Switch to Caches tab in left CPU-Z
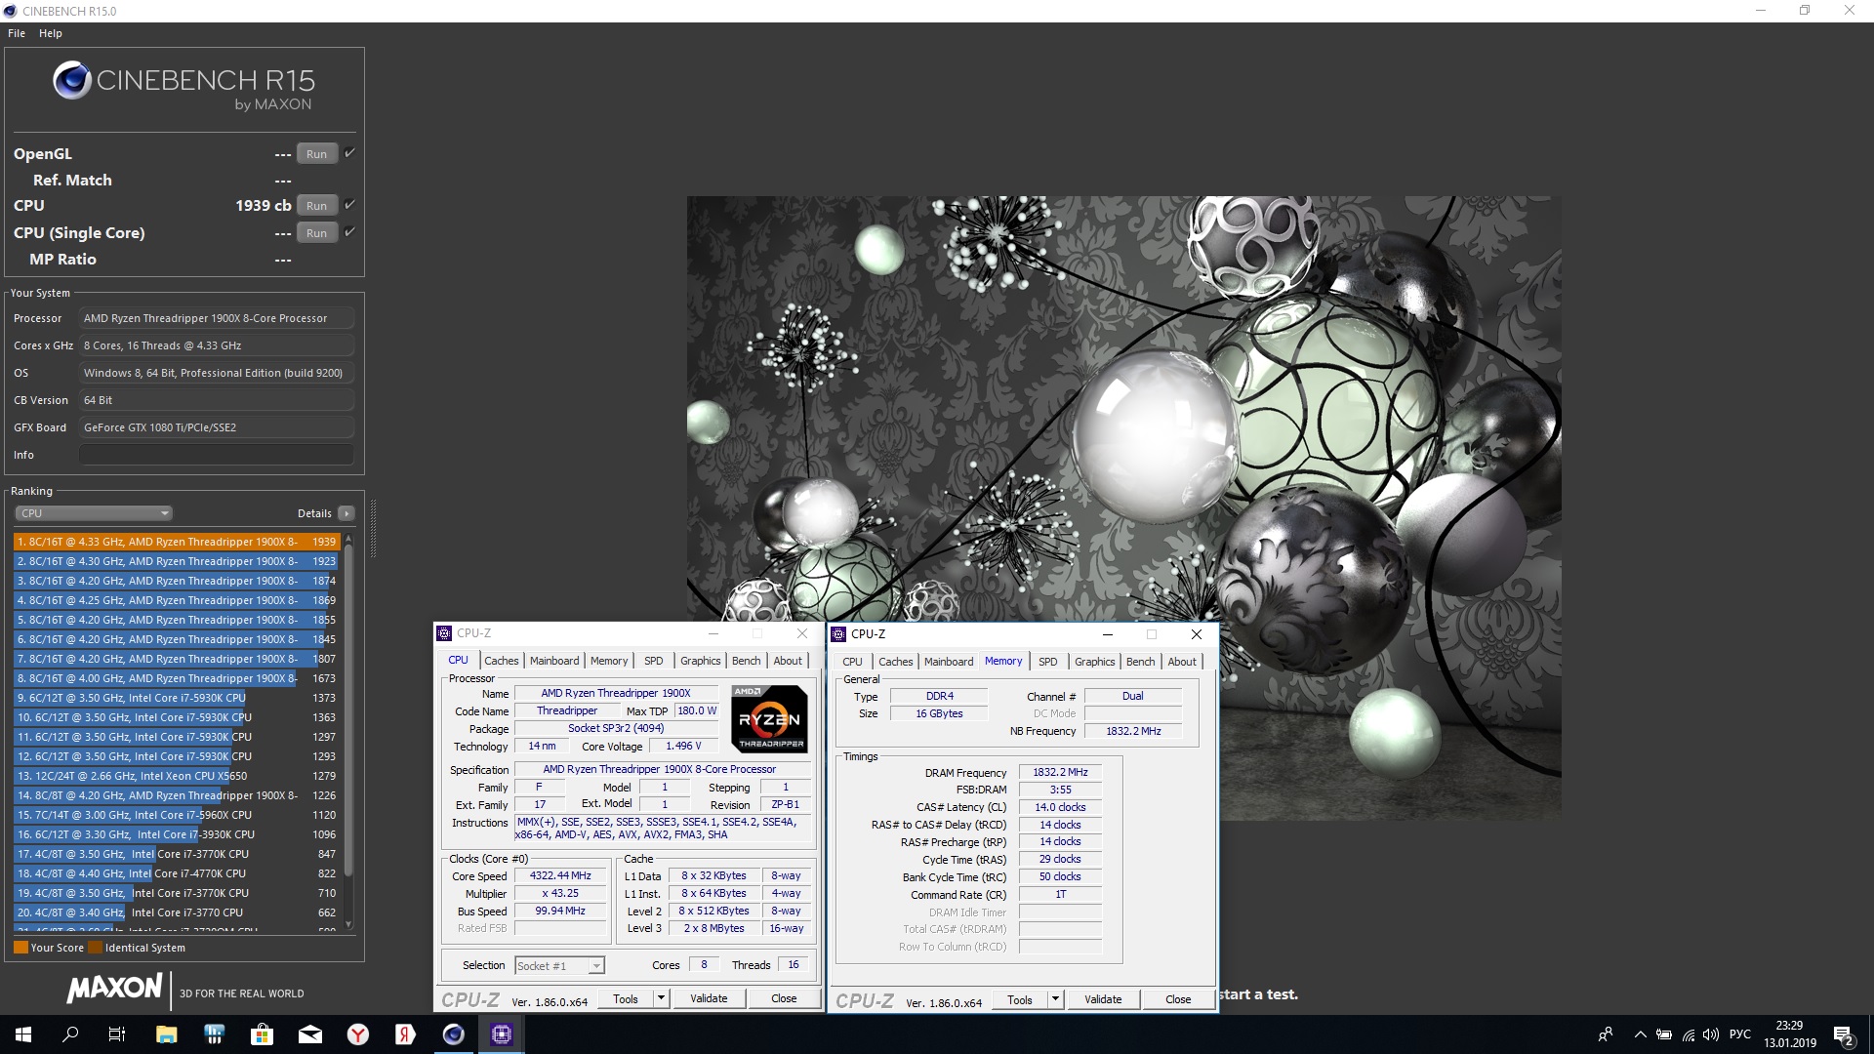Image resolution: width=1874 pixels, height=1054 pixels. point(502,661)
